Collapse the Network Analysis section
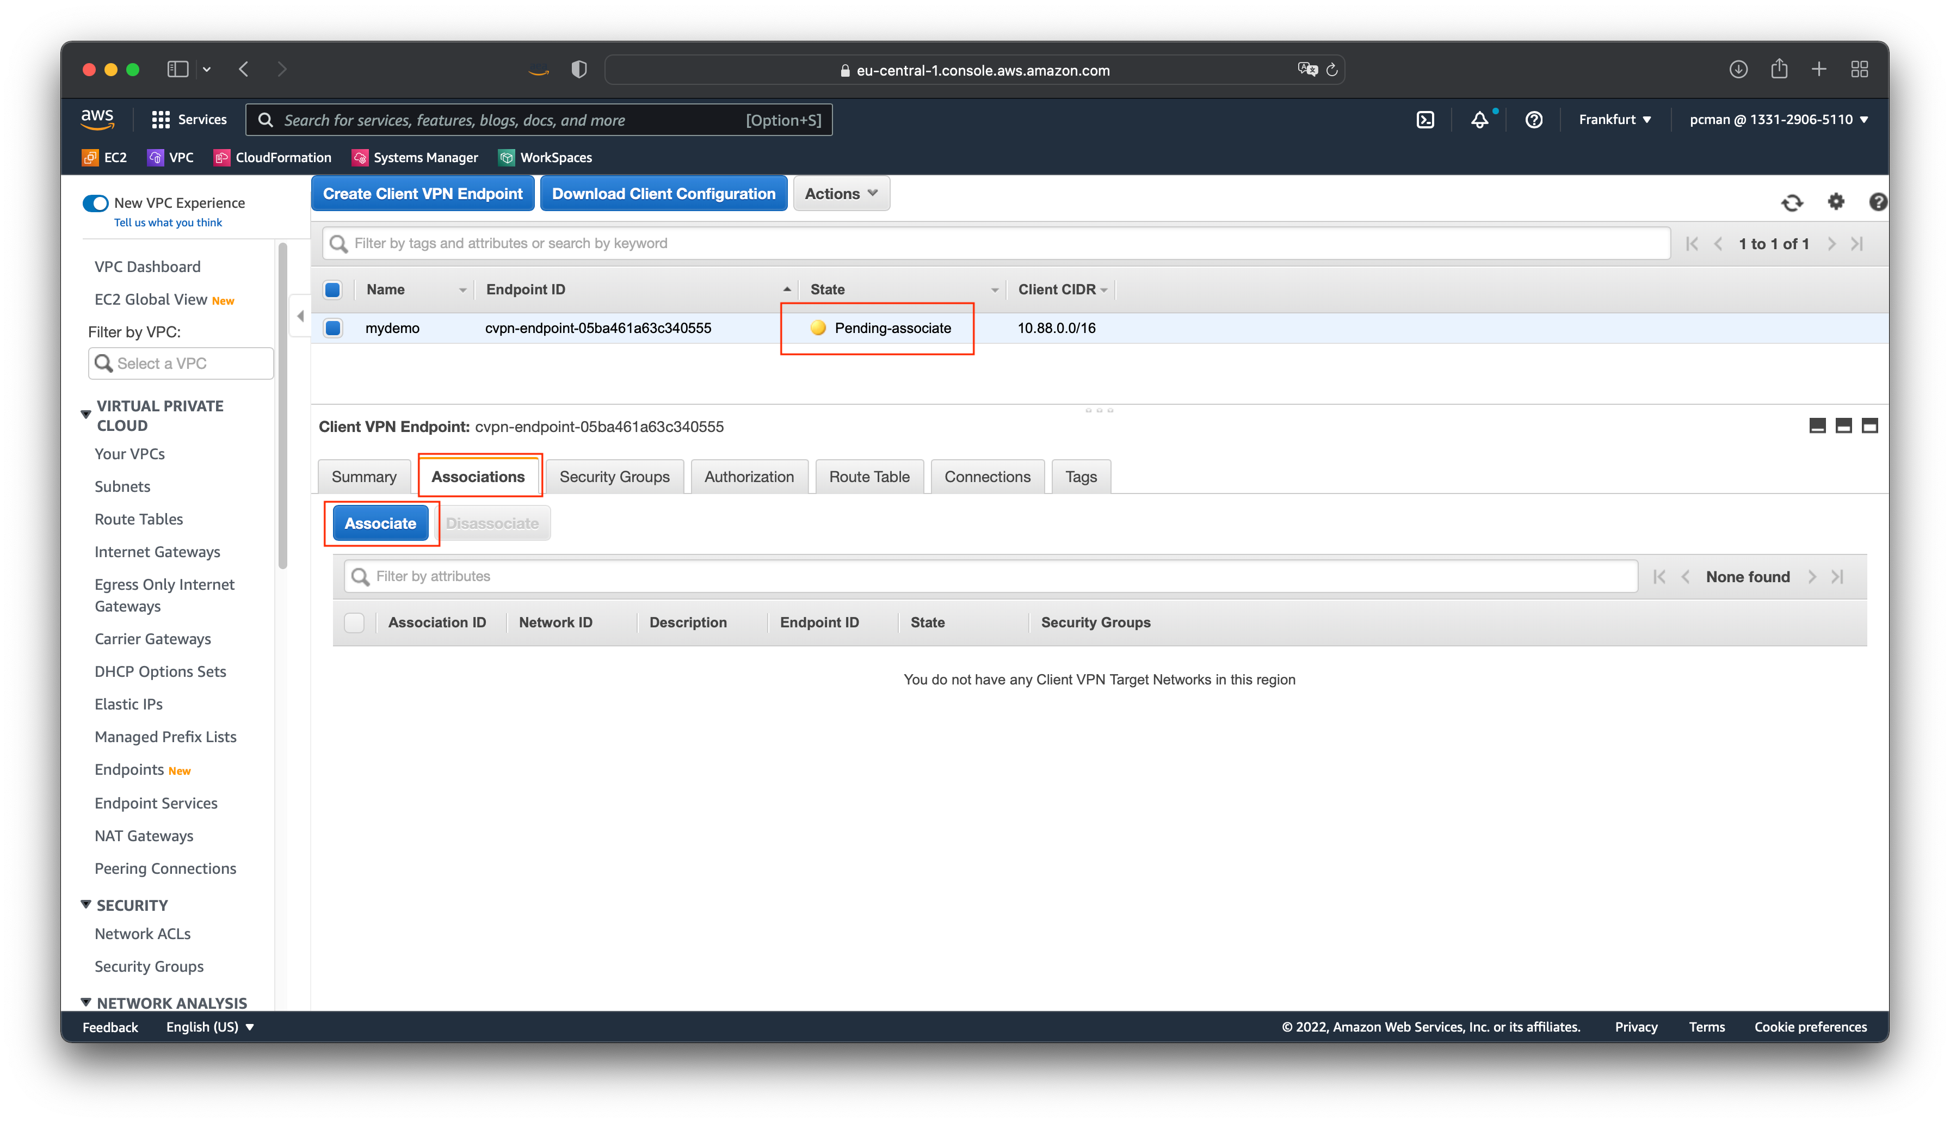The height and width of the screenshot is (1123, 1950). 85,1002
